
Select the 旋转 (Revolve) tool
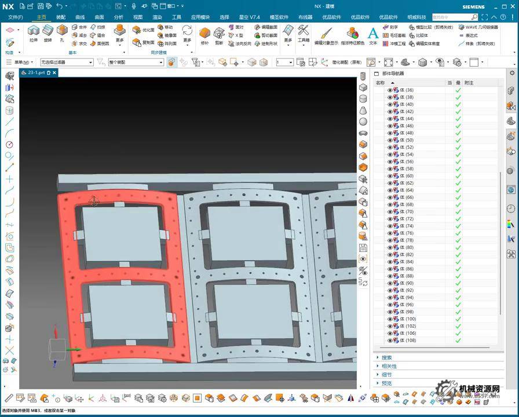tap(48, 32)
